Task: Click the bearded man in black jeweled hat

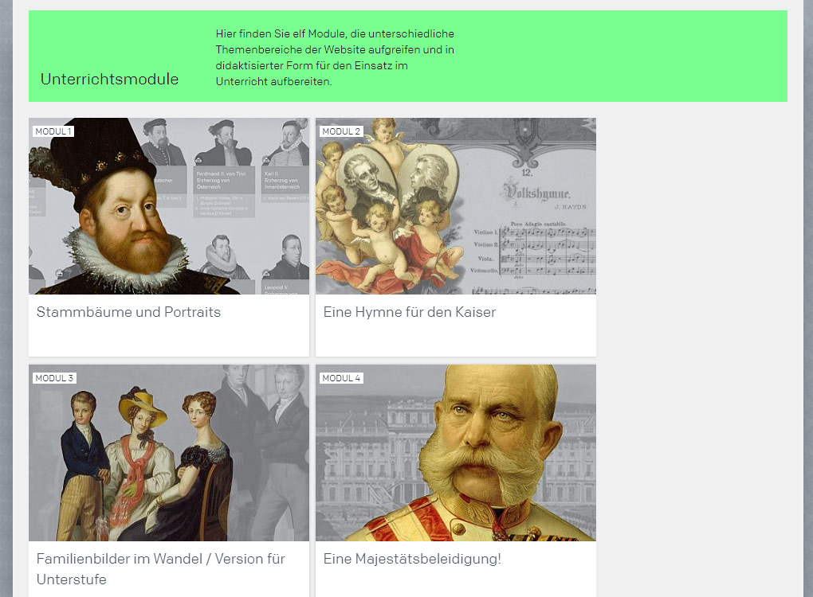Action: pos(120,207)
